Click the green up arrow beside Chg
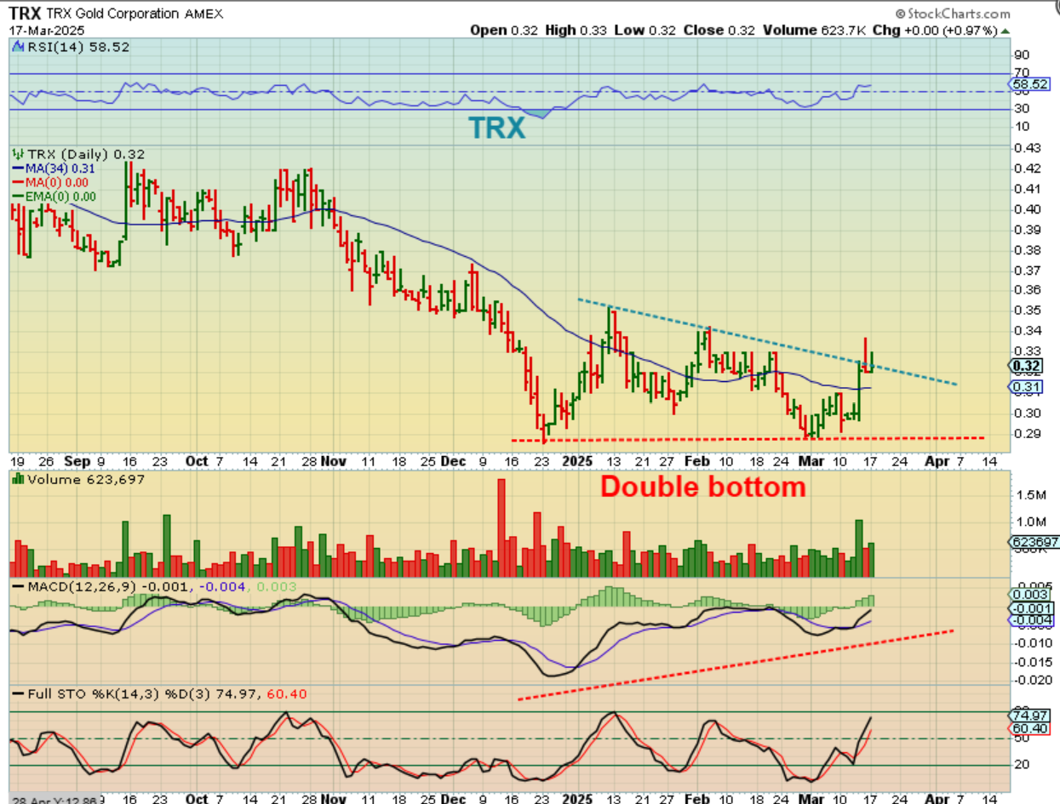Viewport: 1060px width, 804px height. 1006,31
